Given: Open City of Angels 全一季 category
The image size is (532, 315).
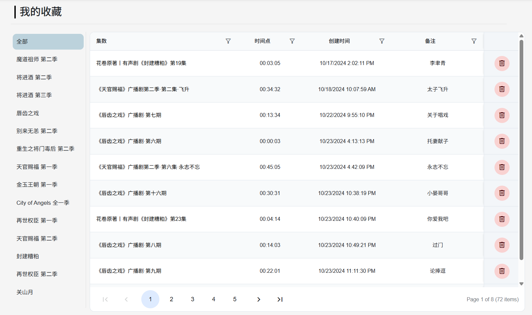Looking at the screenshot, I should pyautogui.click(x=43, y=203).
